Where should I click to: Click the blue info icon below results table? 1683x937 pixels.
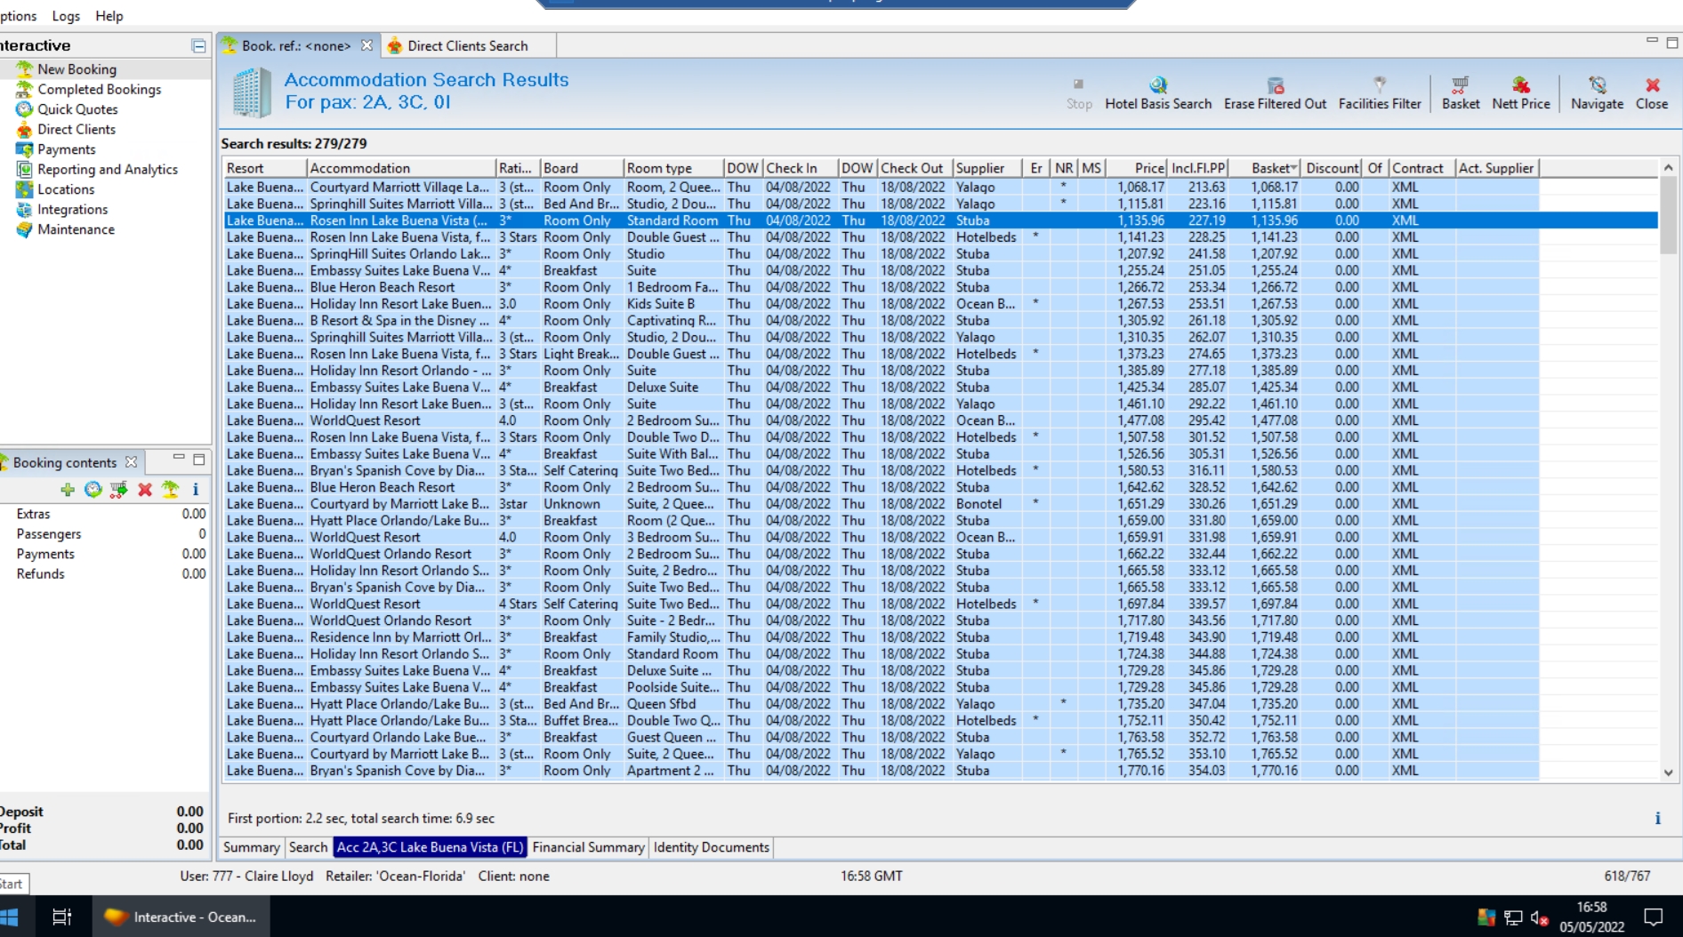1657,819
